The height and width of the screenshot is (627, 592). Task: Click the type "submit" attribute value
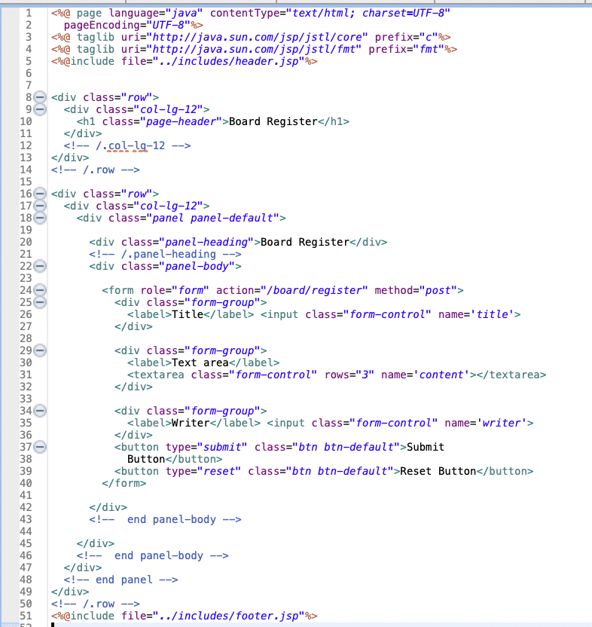click(x=222, y=447)
